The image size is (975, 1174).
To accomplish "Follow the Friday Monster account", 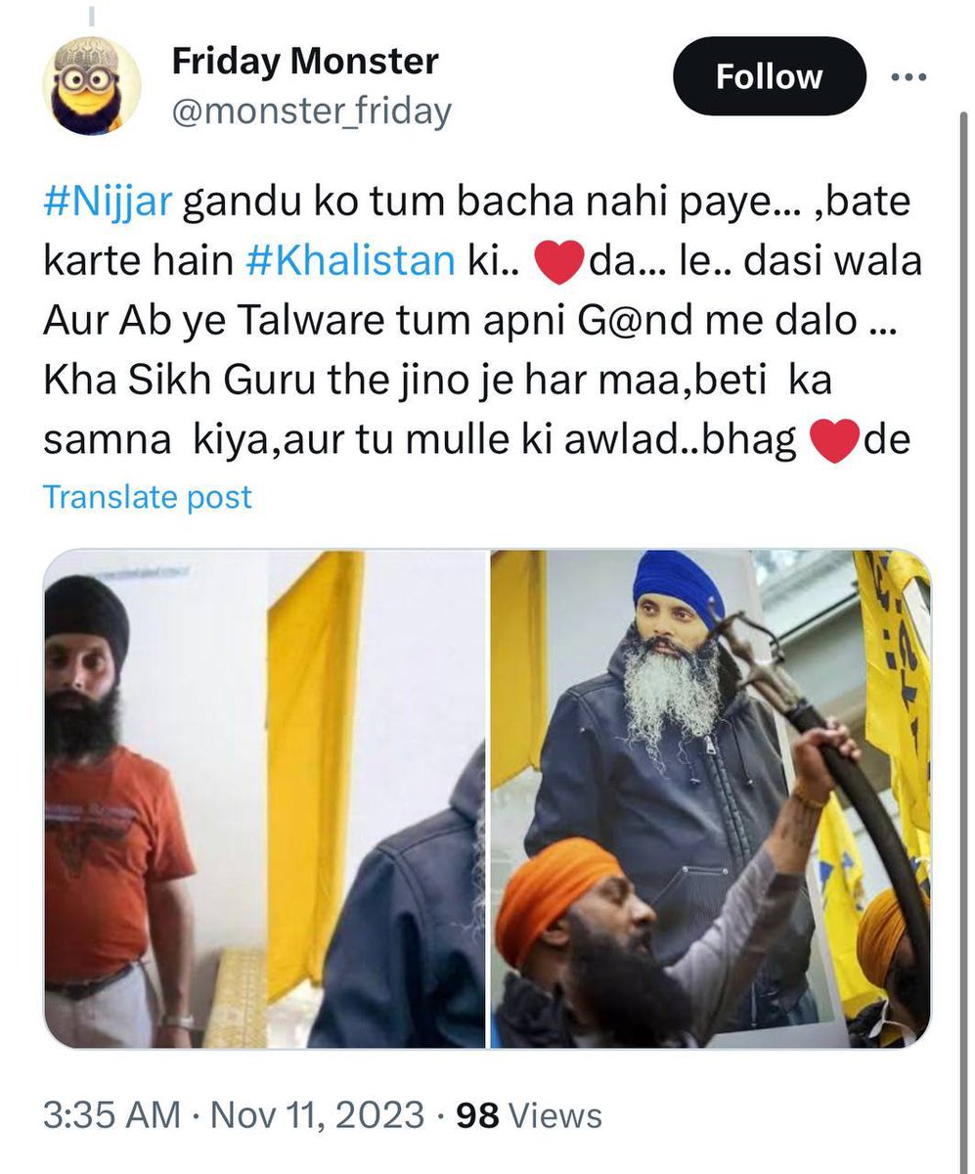I will click(769, 77).
